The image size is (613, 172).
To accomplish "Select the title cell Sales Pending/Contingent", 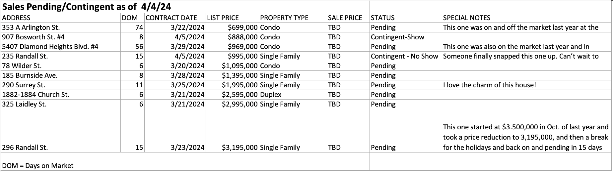I will point(185,7).
